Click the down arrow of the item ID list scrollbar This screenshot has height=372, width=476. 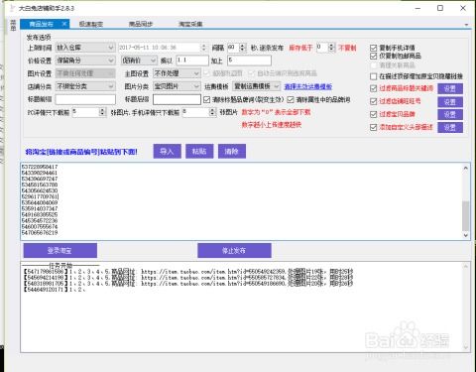[465, 235]
